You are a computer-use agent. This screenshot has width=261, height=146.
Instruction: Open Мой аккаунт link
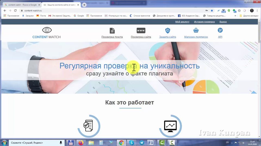[182, 22]
